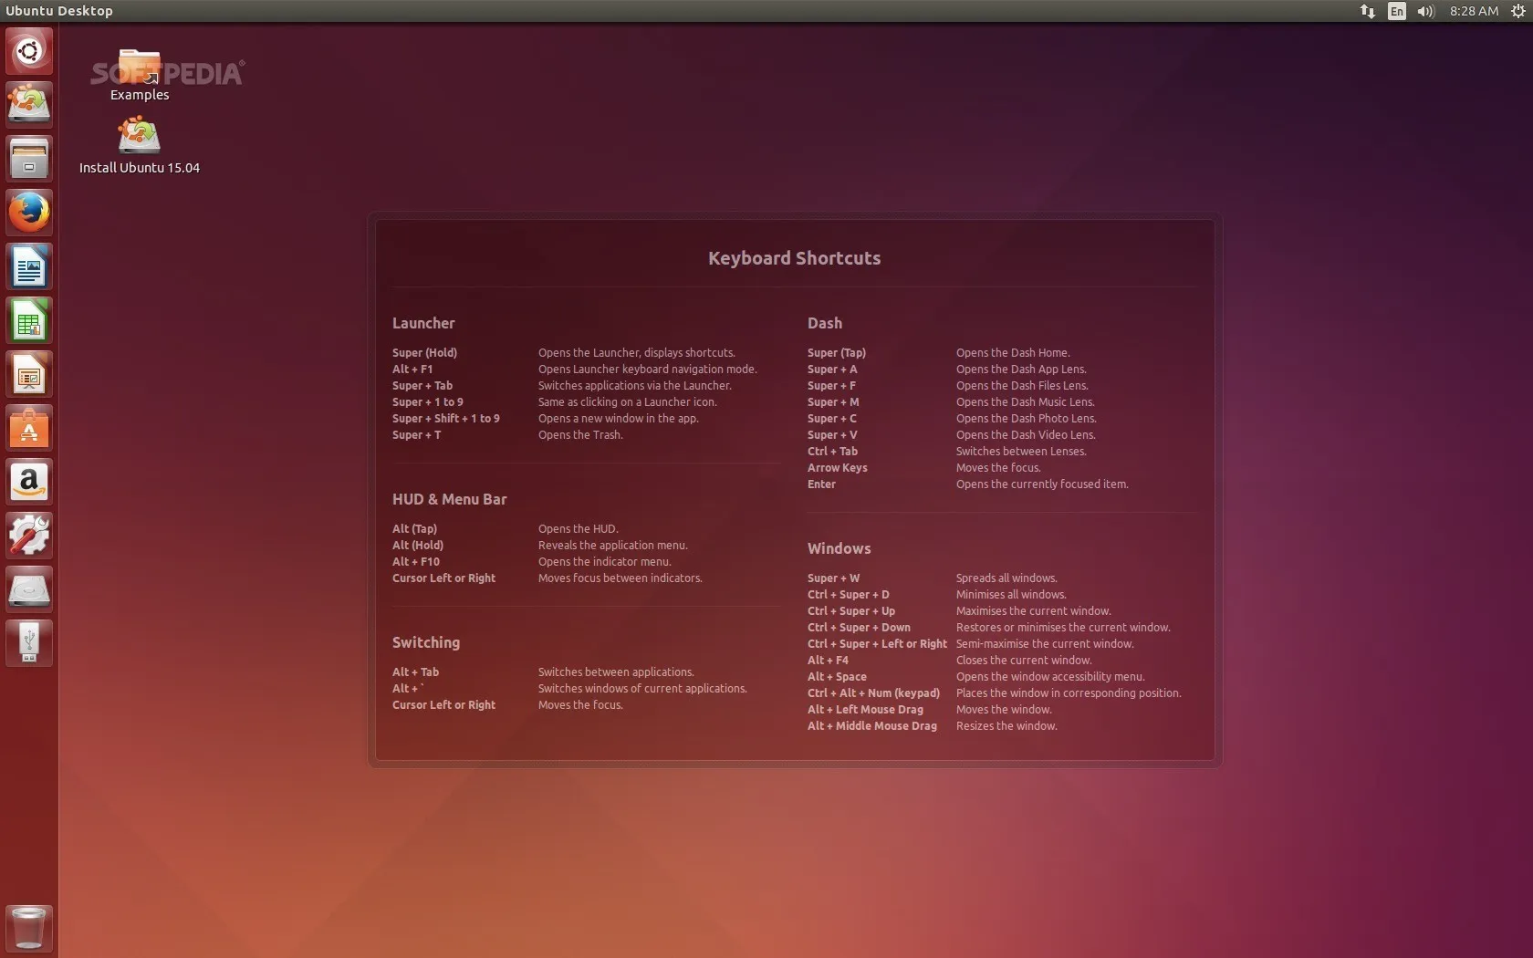Launch Firefox from the launcher
Image resolution: width=1533 pixels, height=958 pixels.
[29, 212]
